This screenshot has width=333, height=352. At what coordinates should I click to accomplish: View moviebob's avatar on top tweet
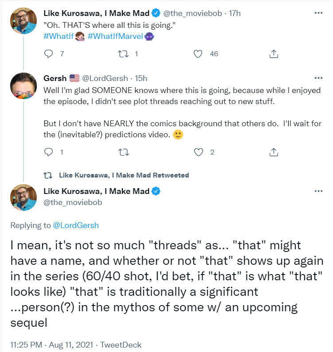24,21
